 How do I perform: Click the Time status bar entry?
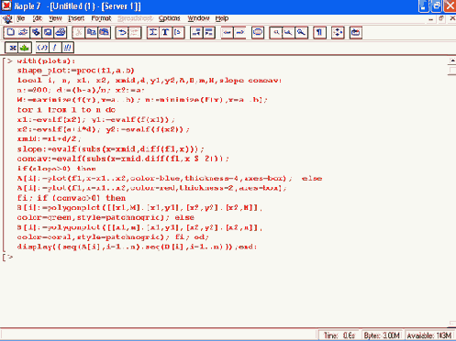pyautogui.click(x=339, y=335)
